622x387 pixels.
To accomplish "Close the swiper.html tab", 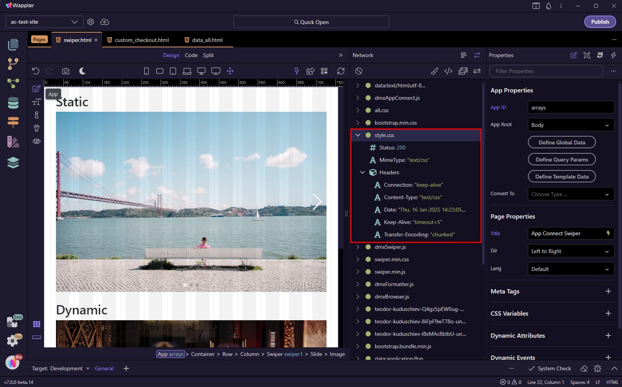I will click(96, 40).
